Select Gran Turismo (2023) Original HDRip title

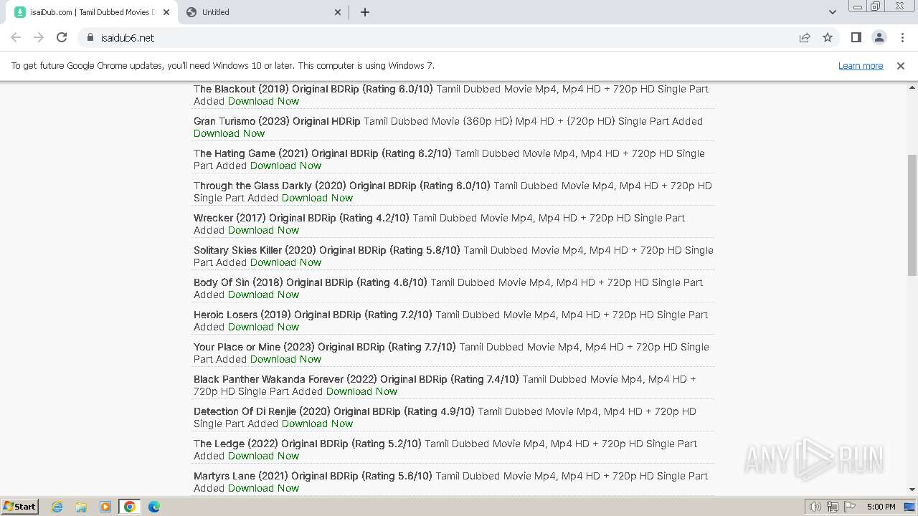click(277, 121)
